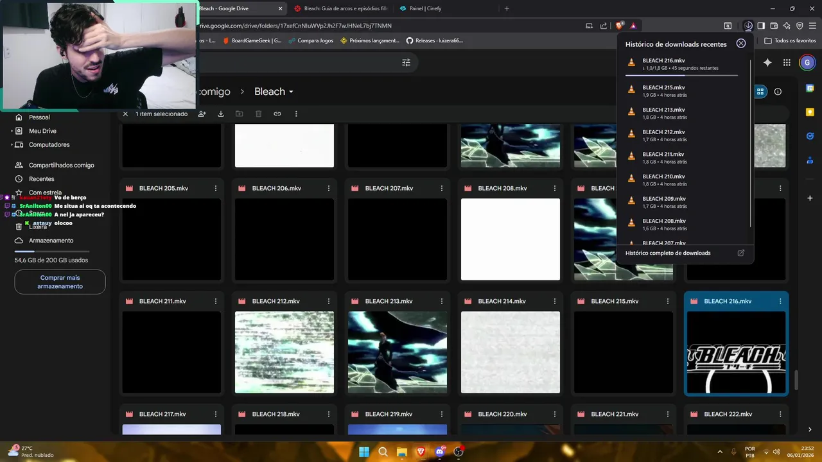The image size is (822, 462).
Task: Open Google apps grid launcher
Action: point(787,62)
